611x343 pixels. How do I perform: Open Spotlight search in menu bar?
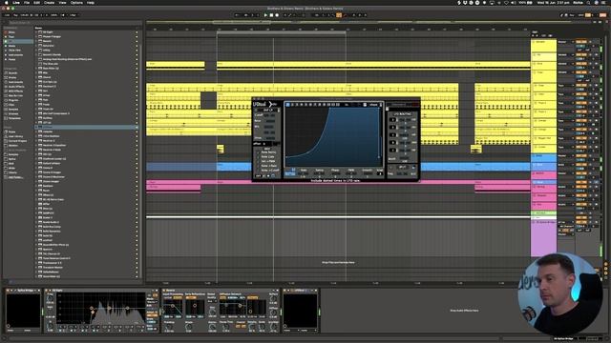click(588, 2)
